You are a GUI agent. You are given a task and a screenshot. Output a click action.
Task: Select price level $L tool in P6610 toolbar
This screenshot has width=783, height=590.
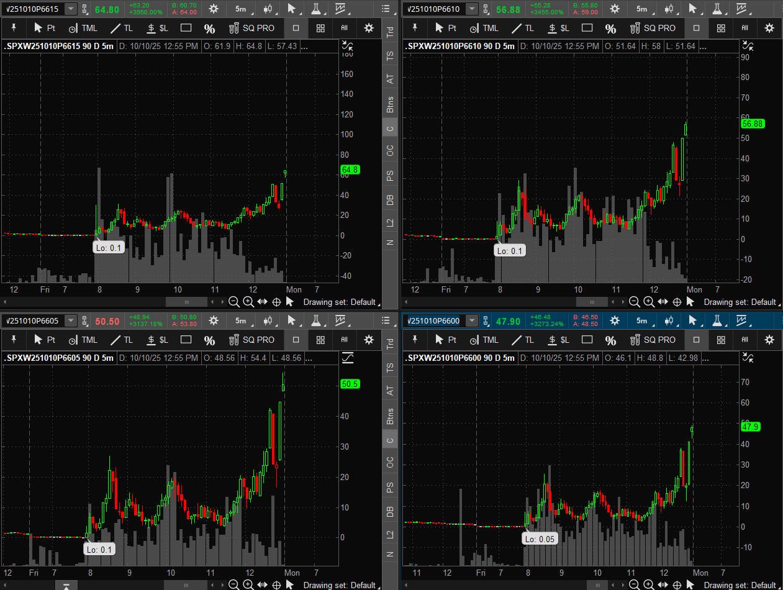point(558,28)
